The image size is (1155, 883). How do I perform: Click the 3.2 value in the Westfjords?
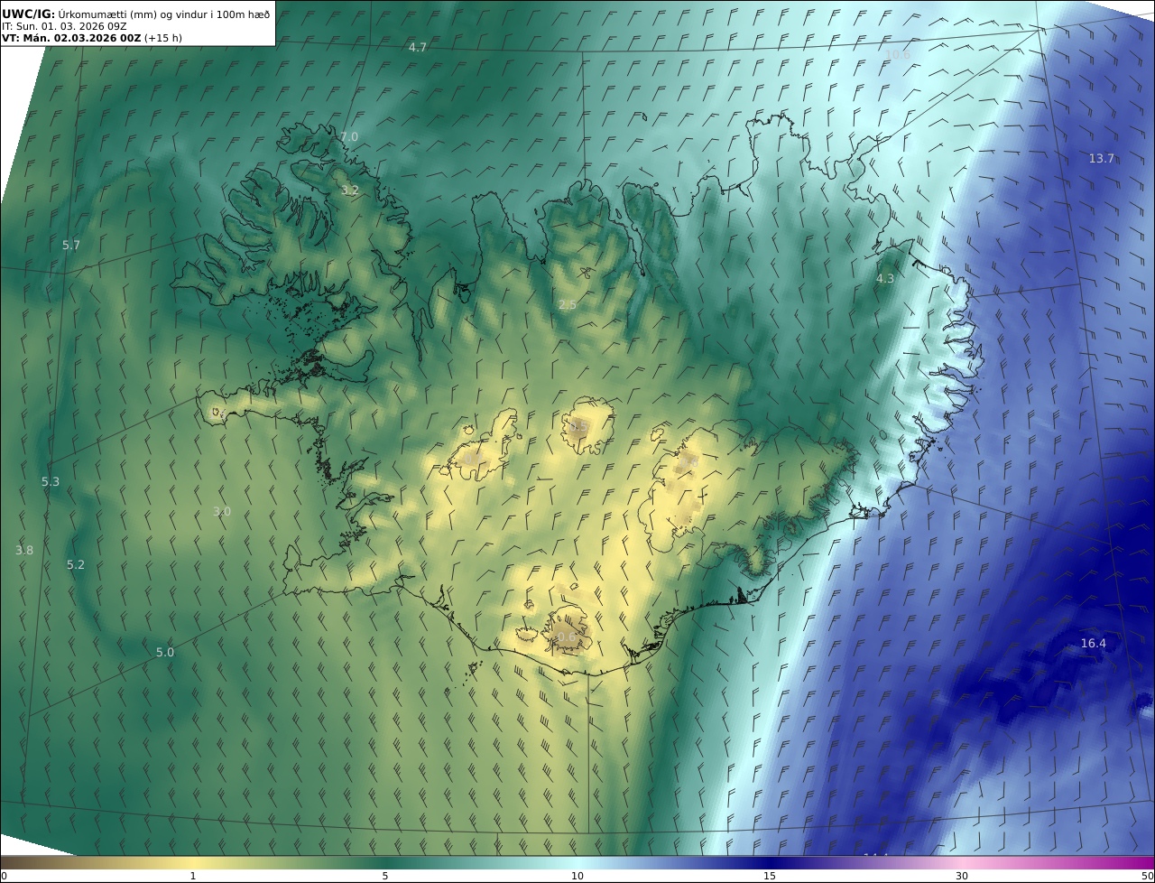[350, 191]
